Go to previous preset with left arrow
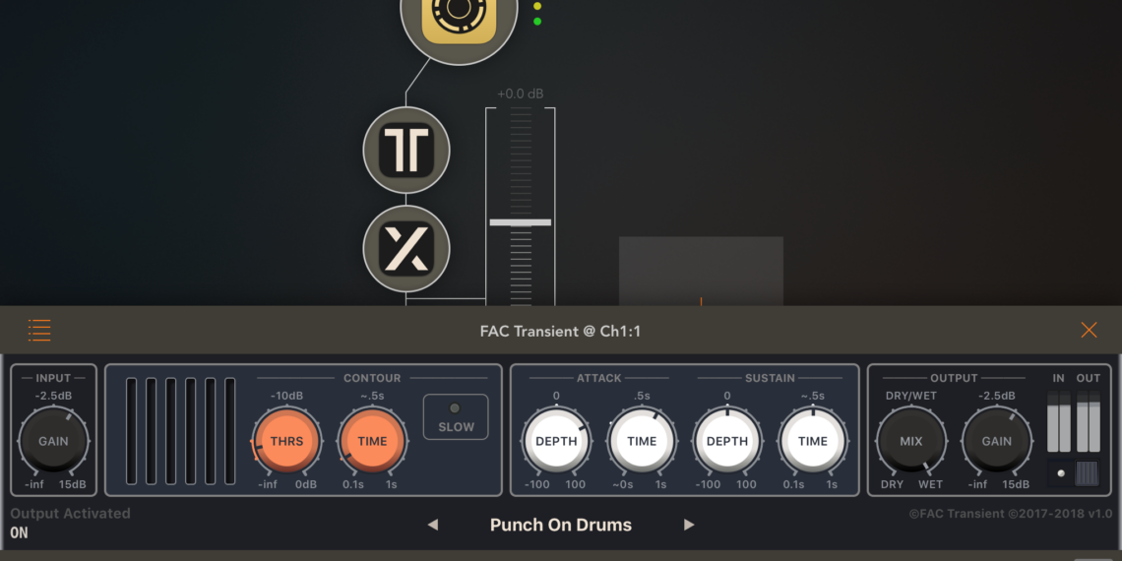This screenshot has height=561, width=1122. click(x=433, y=525)
